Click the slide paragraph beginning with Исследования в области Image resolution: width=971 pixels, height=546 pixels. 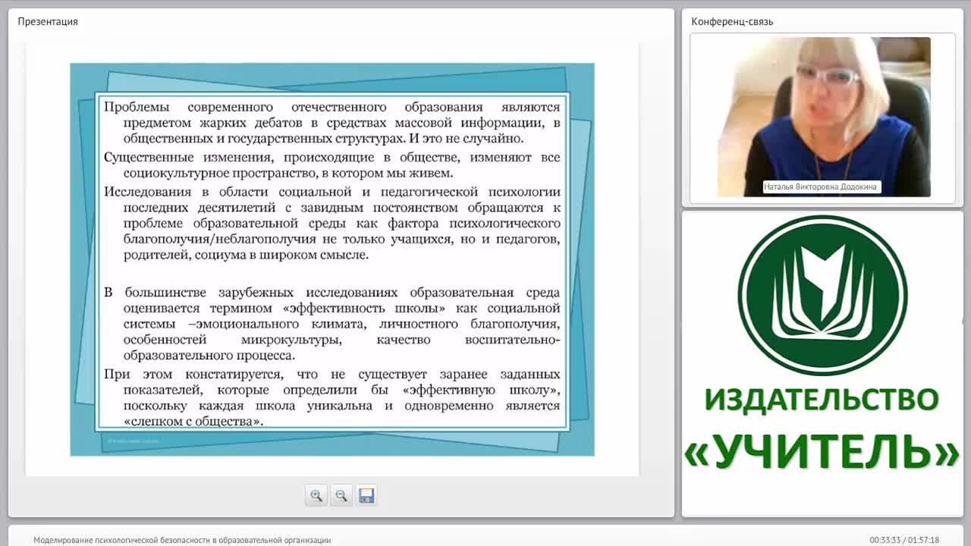coord(332,223)
